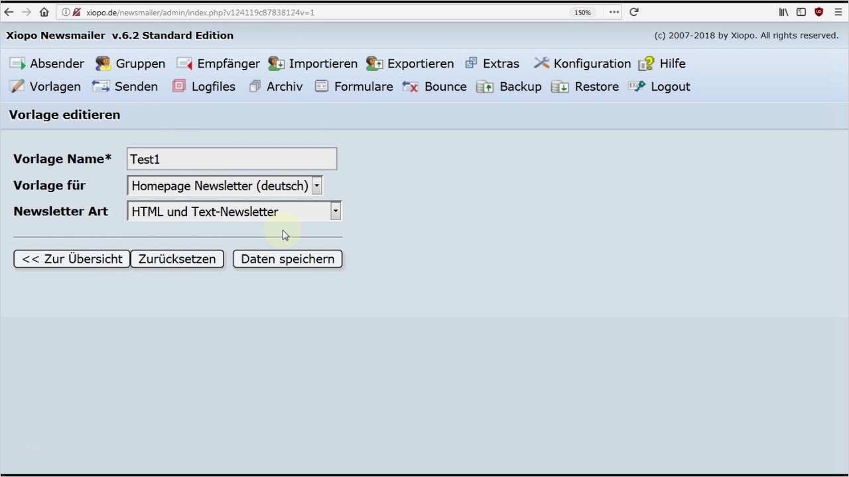Open the Hilfe menu
The height and width of the screenshot is (477, 849).
(673, 64)
